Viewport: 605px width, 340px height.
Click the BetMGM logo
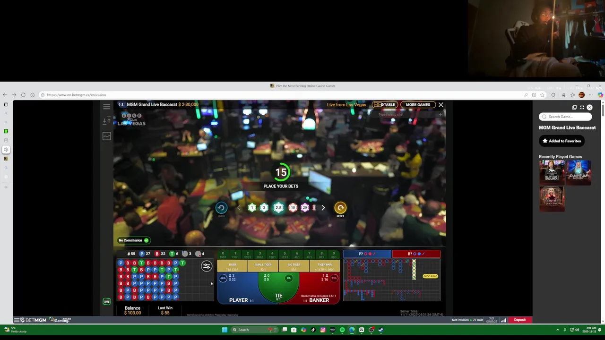[x=34, y=320]
